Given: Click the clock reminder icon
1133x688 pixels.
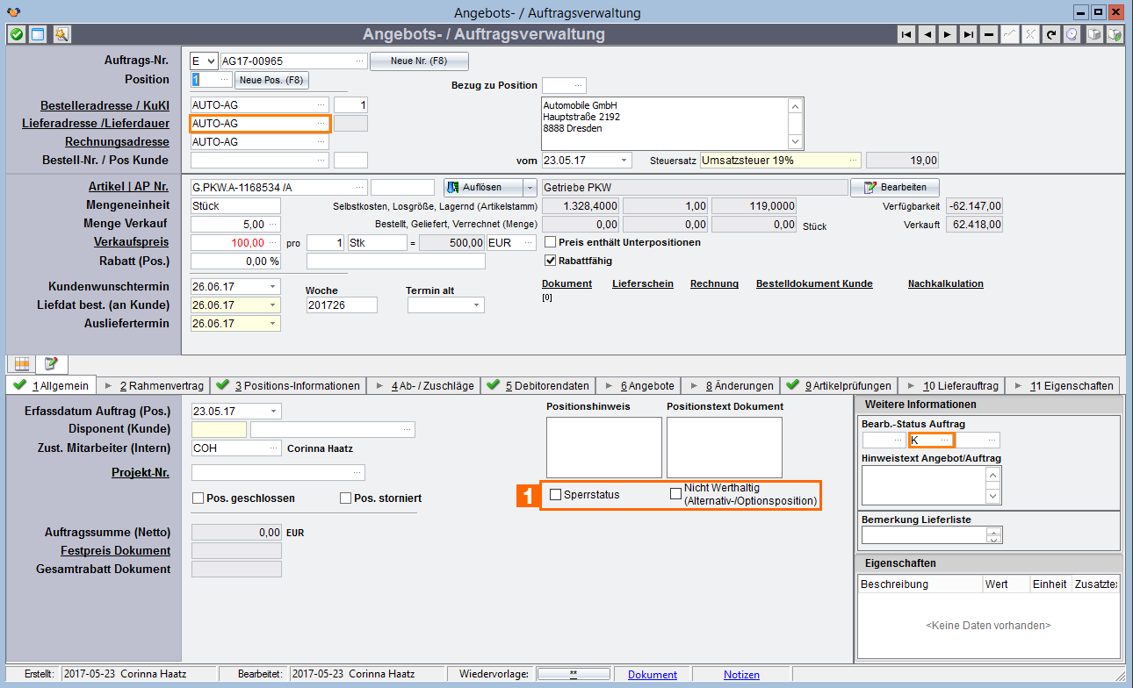Looking at the screenshot, I should point(1072,34).
